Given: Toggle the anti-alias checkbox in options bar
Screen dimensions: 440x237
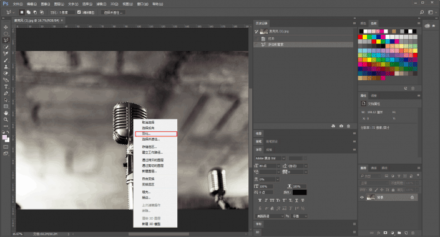Looking at the screenshot, I should pyautogui.click(x=79, y=12).
